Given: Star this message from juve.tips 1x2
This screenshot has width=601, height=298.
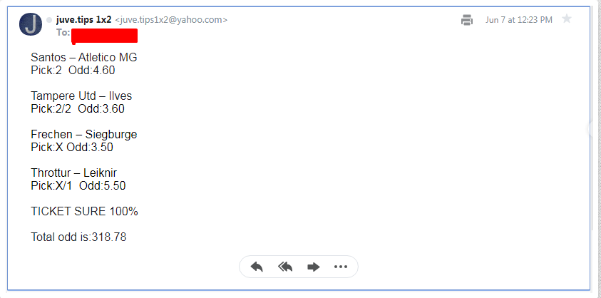Looking at the screenshot, I should (x=567, y=19).
